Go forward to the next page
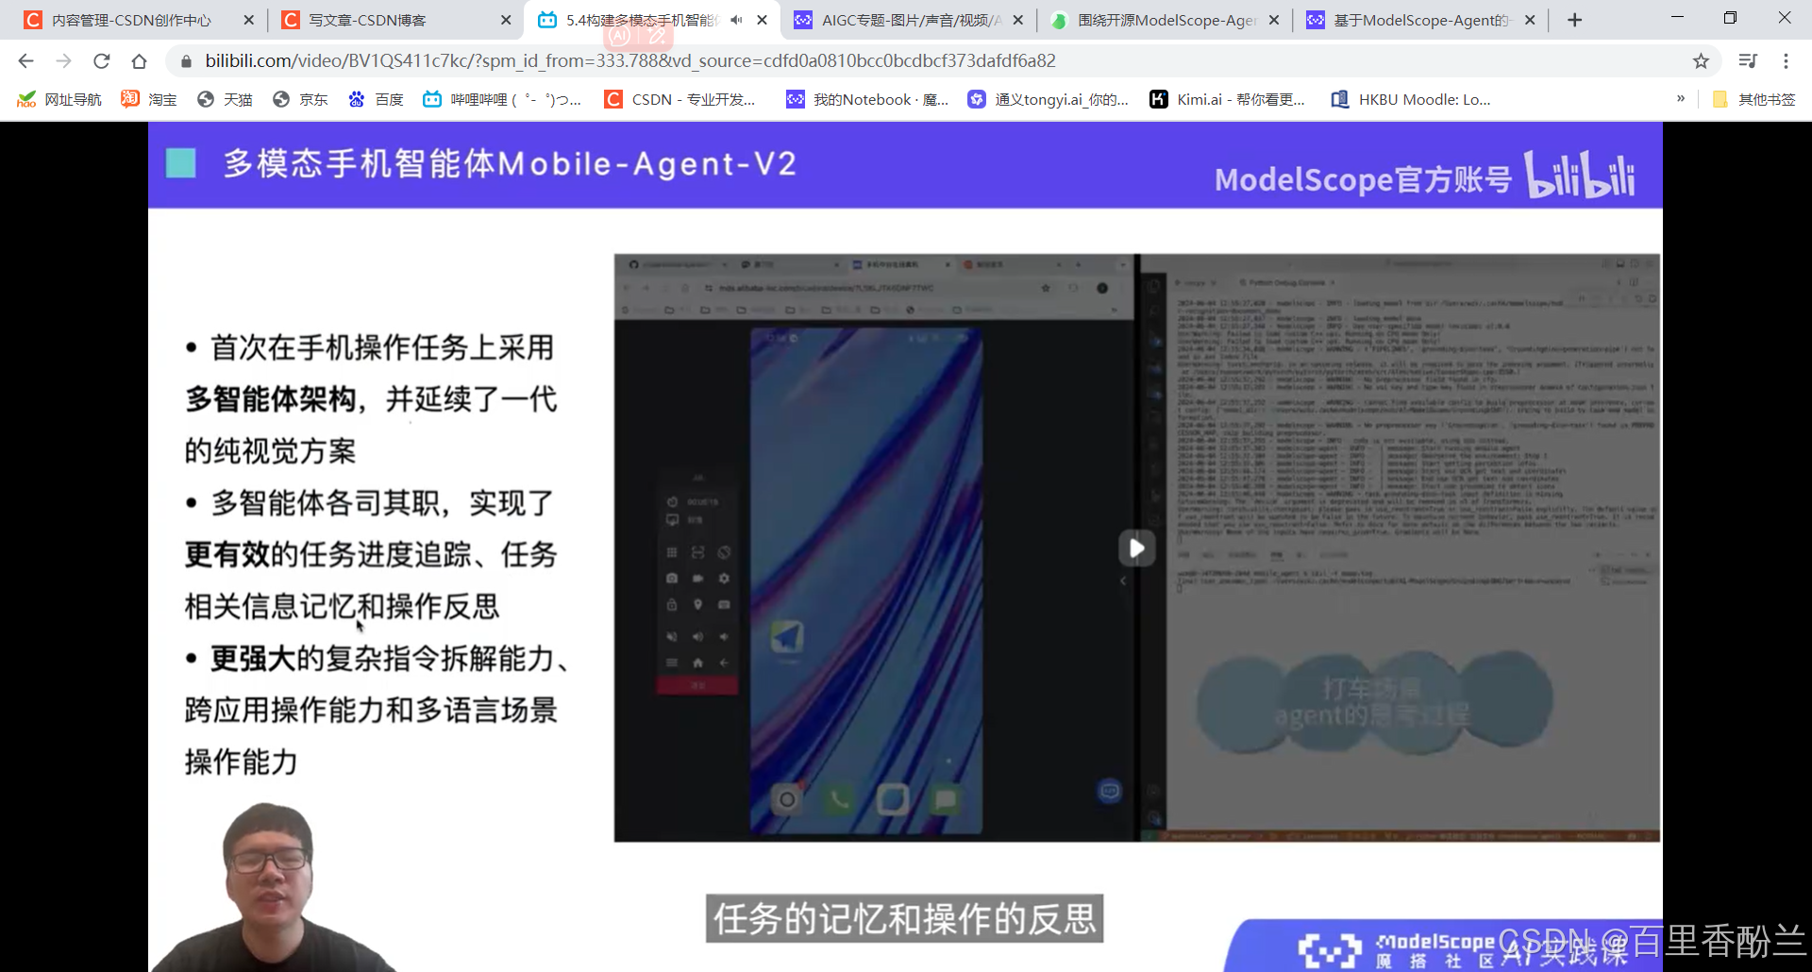 [63, 61]
